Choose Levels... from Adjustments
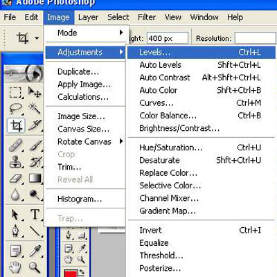Screen dimensions: 277x277 coord(202,53)
